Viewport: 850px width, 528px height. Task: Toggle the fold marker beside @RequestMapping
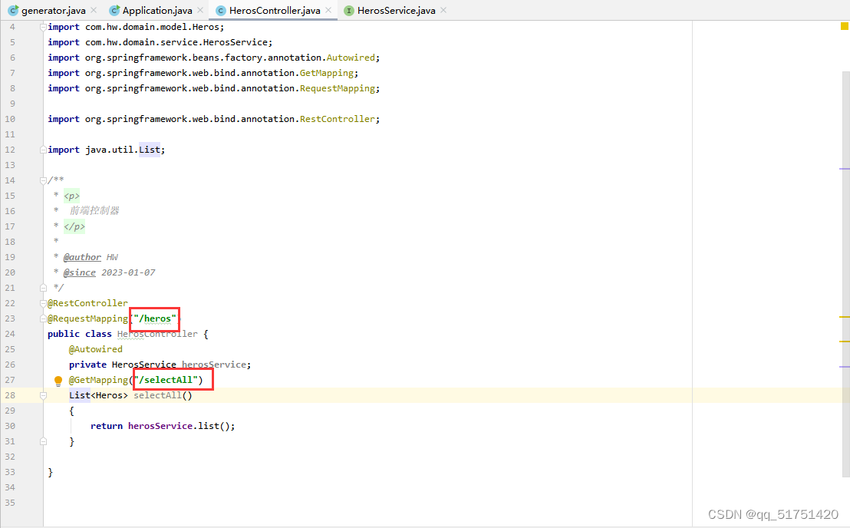[43, 318]
